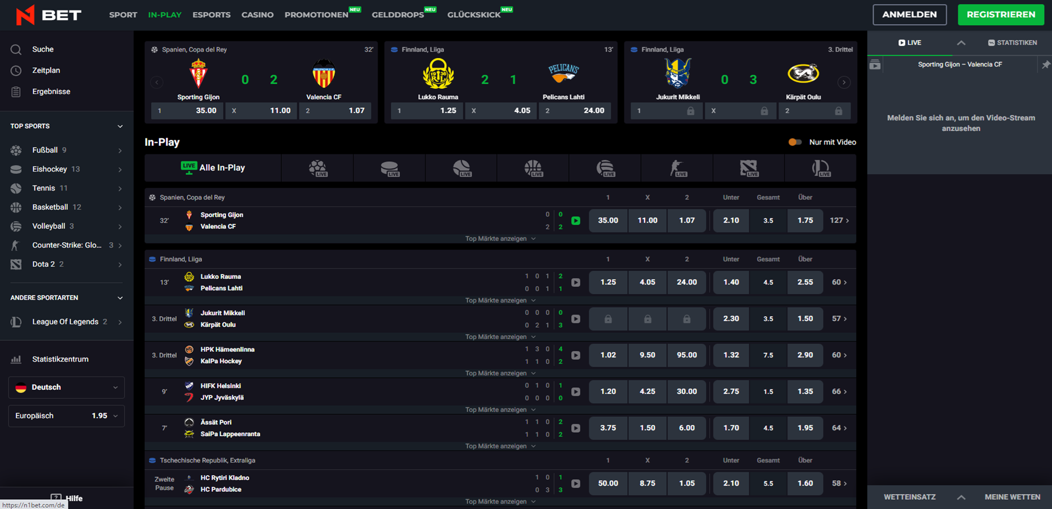Select the volleyball live filter icon

pos(605,168)
